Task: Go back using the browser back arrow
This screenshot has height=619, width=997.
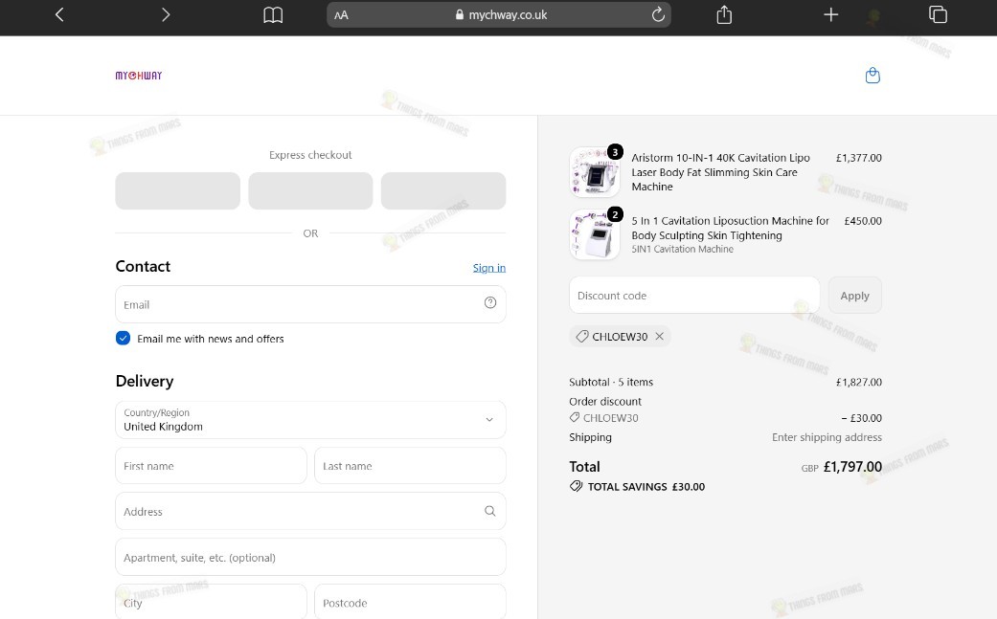Action: 59,14
